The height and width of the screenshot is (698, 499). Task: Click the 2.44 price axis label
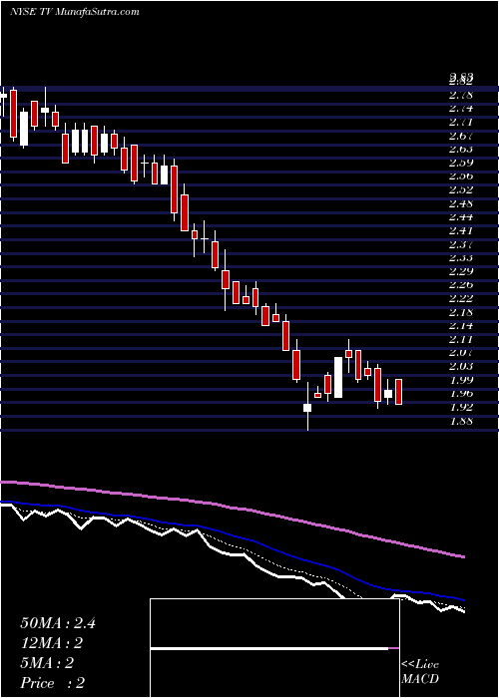click(x=461, y=217)
